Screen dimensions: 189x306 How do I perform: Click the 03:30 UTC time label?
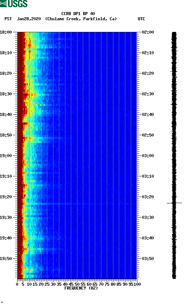click(148, 217)
